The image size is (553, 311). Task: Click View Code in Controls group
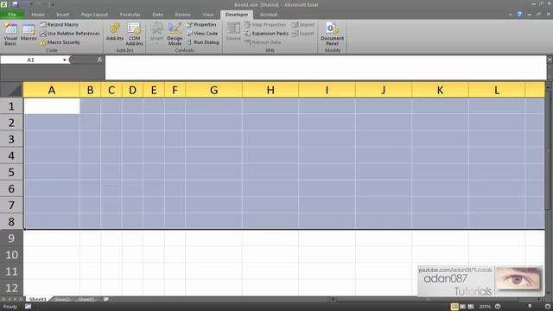tap(202, 34)
